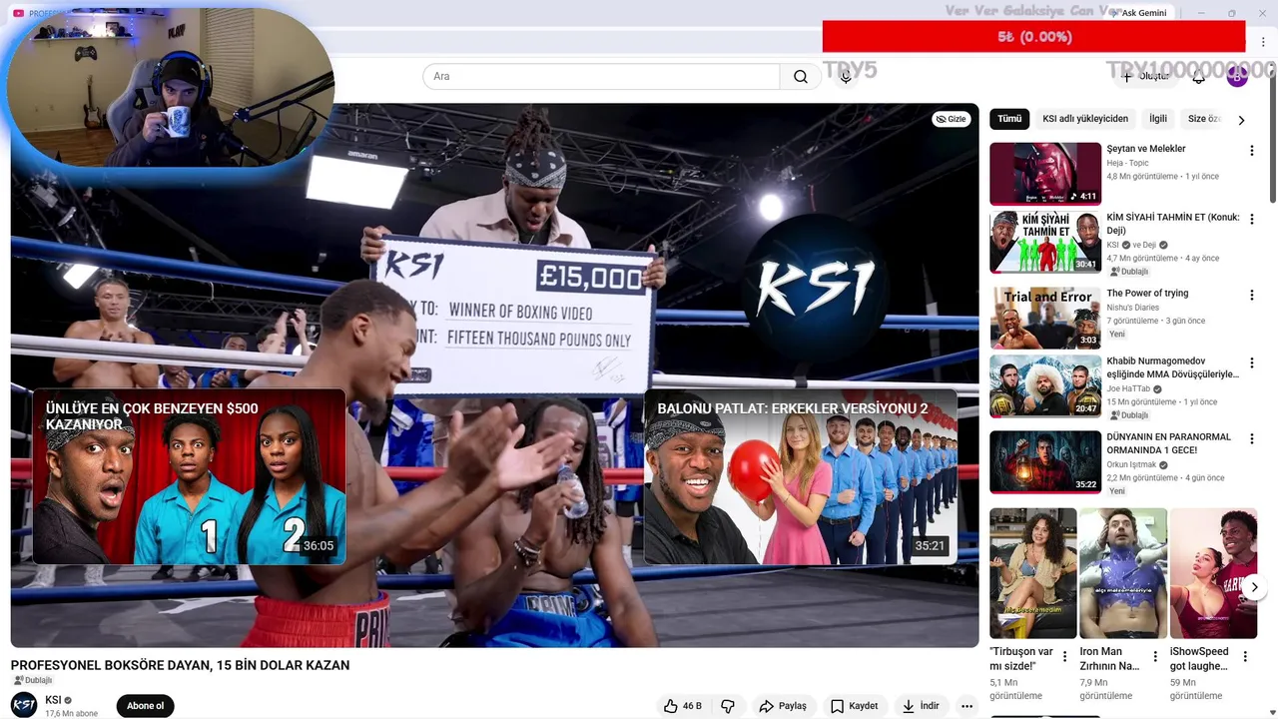The image size is (1278, 719).
Task: Show more filter chips with right arrow
Action: [1241, 120]
